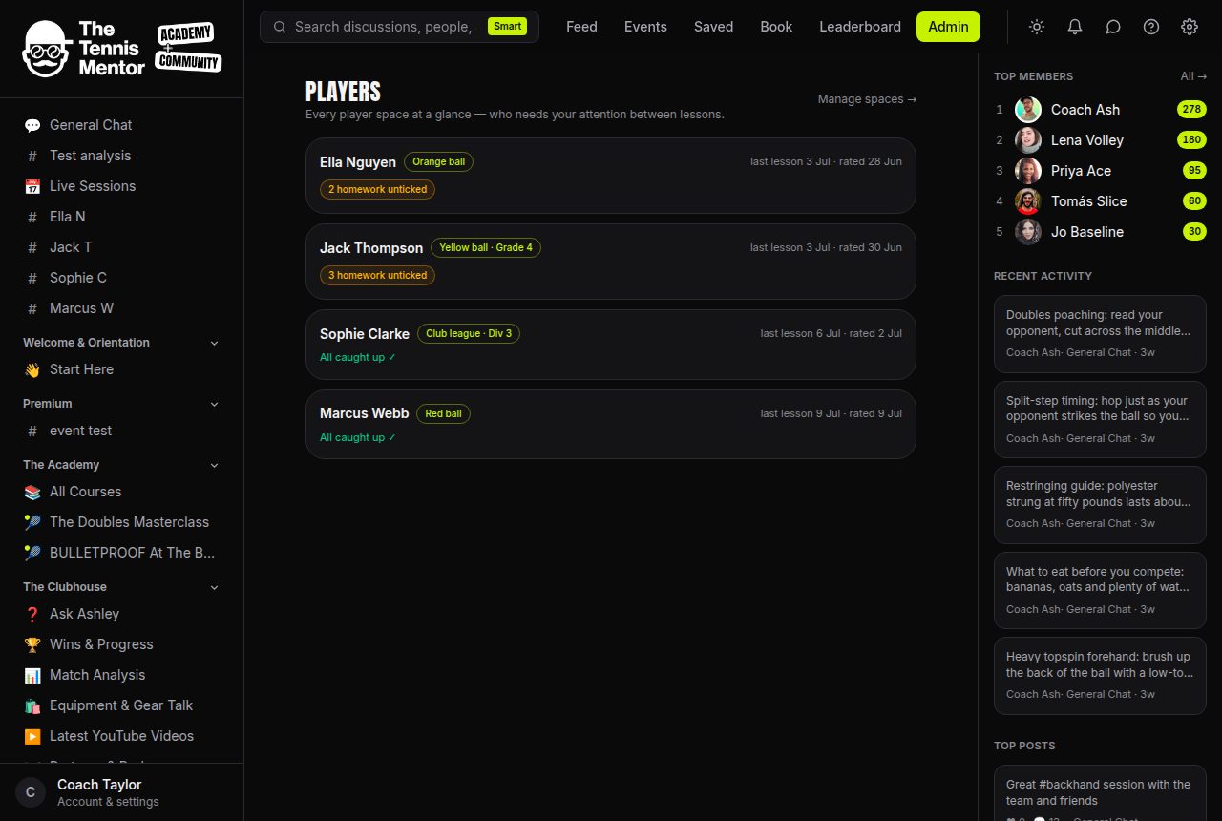The width and height of the screenshot is (1222, 821).
Task: Click the Equipment & Gear Talk bag icon
Action: [x=32, y=705]
